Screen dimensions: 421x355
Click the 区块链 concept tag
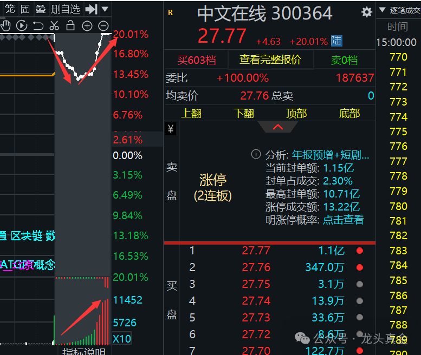coord(27,236)
